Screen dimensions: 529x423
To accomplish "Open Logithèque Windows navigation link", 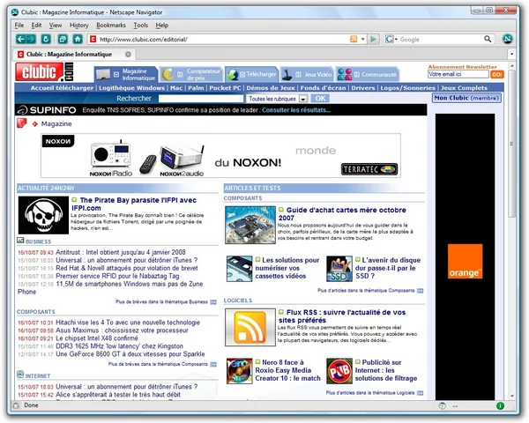I will pyautogui.click(x=132, y=88).
